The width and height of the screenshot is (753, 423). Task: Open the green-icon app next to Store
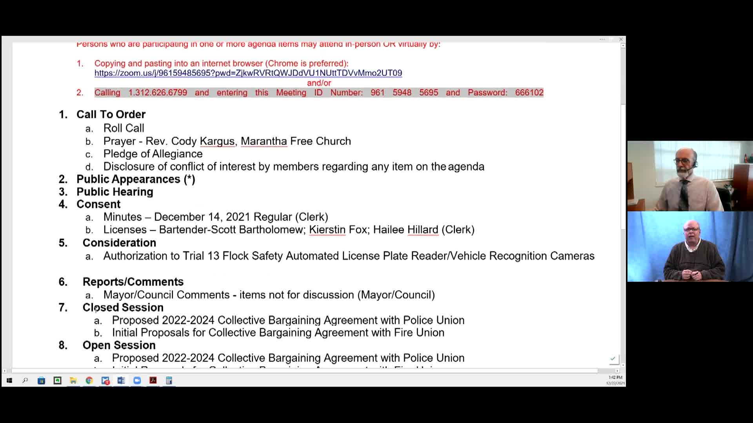[57, 380]
